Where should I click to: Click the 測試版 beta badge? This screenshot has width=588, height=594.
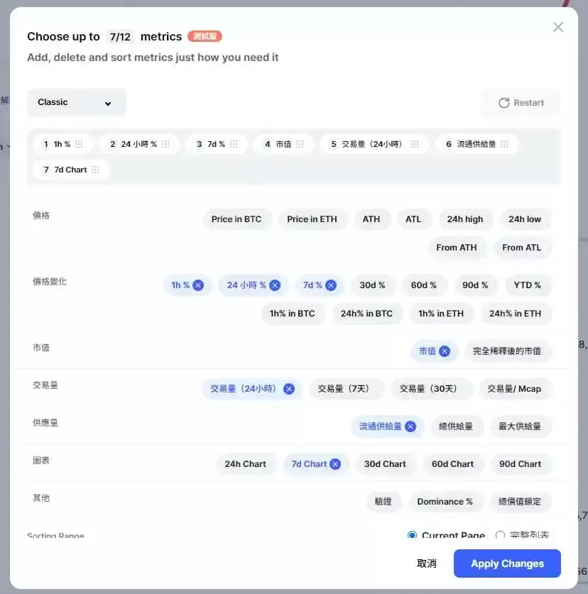tap(204, 36)
